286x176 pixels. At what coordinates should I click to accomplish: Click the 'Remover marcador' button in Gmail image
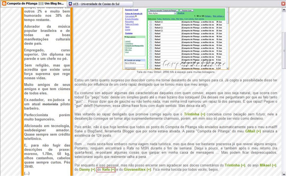click(163, 11)
